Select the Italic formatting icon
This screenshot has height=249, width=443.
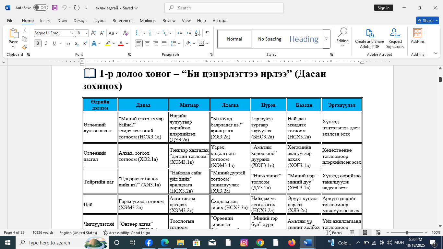46,43
